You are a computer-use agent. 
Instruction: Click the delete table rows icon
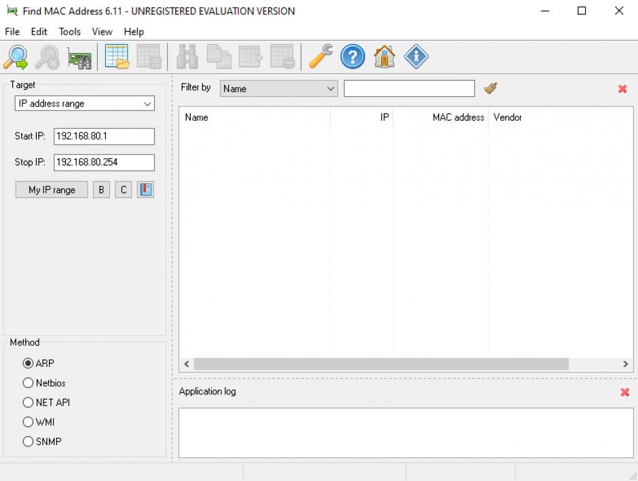click(x=282, y=56)
